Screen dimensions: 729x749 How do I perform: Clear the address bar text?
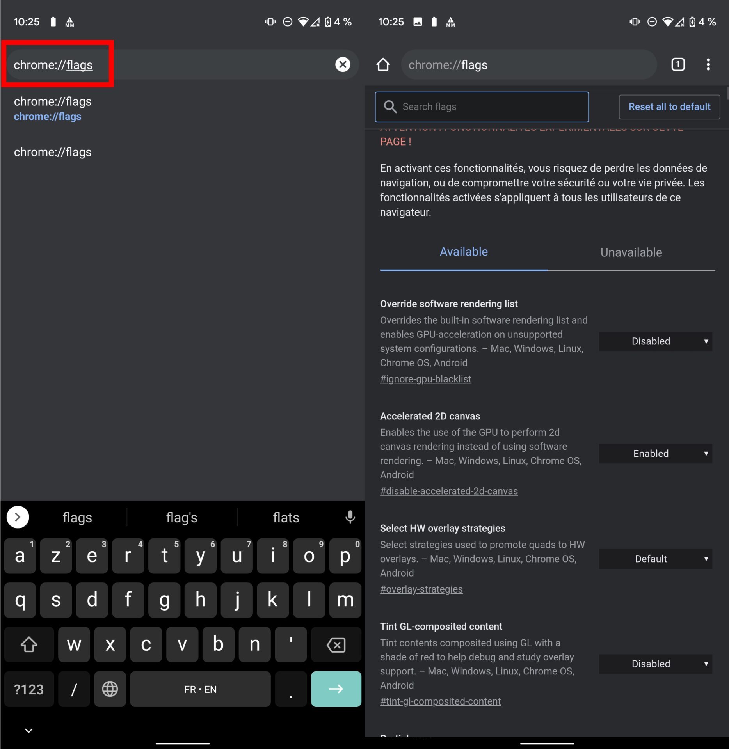(x=343, y=64)
